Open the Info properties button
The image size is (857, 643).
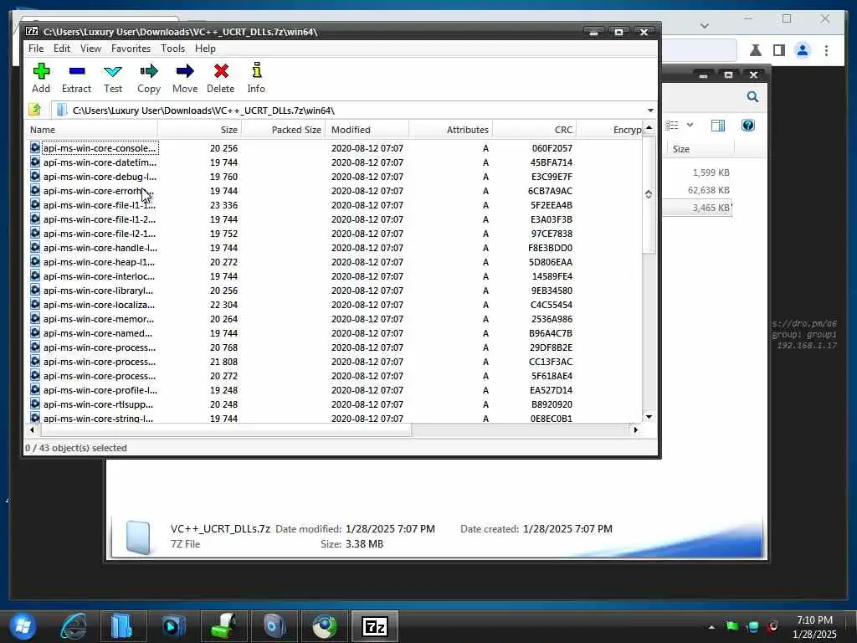coord(256,78)
